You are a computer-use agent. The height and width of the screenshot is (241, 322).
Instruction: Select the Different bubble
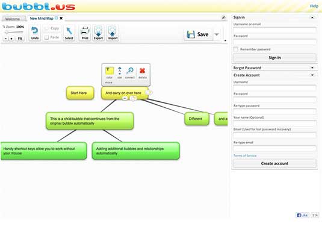coord(197,119)
